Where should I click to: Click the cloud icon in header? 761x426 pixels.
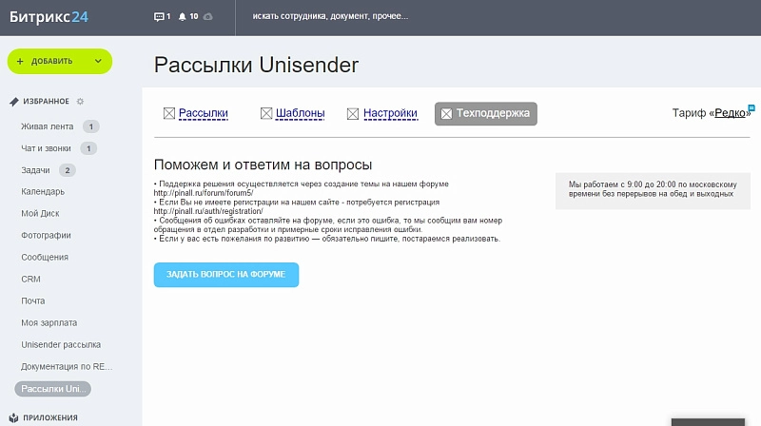click(x=208, y=17)
